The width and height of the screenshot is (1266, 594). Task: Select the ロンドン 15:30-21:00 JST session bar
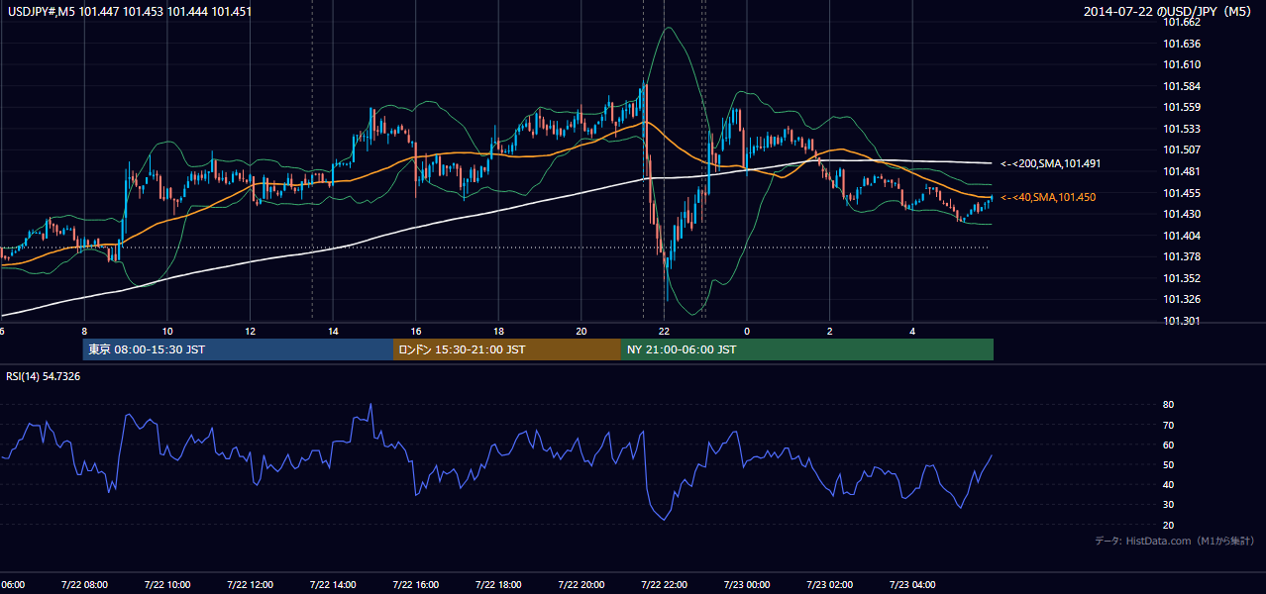[507, 349]
